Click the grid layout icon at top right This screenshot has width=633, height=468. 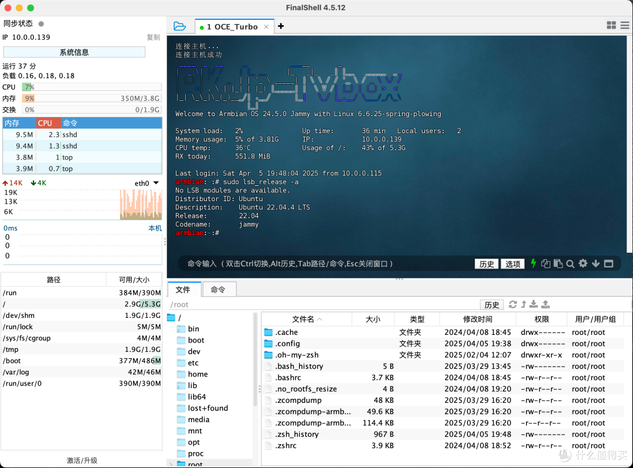point(611,25)
